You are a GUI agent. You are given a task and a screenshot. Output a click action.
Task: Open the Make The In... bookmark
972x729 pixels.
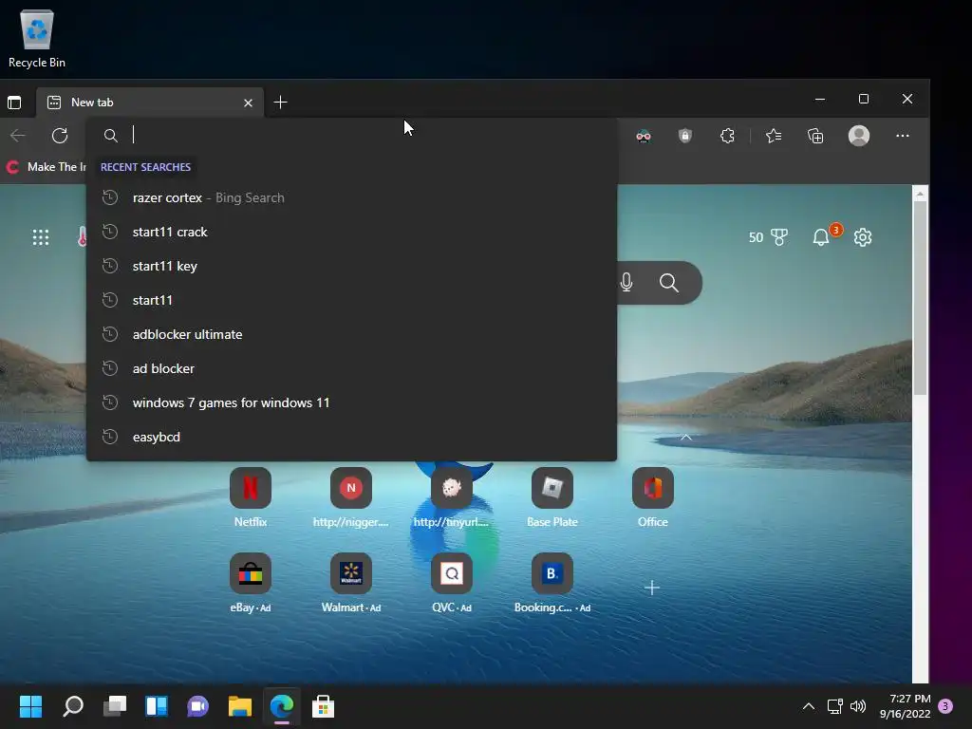click(x=46, y=167)
